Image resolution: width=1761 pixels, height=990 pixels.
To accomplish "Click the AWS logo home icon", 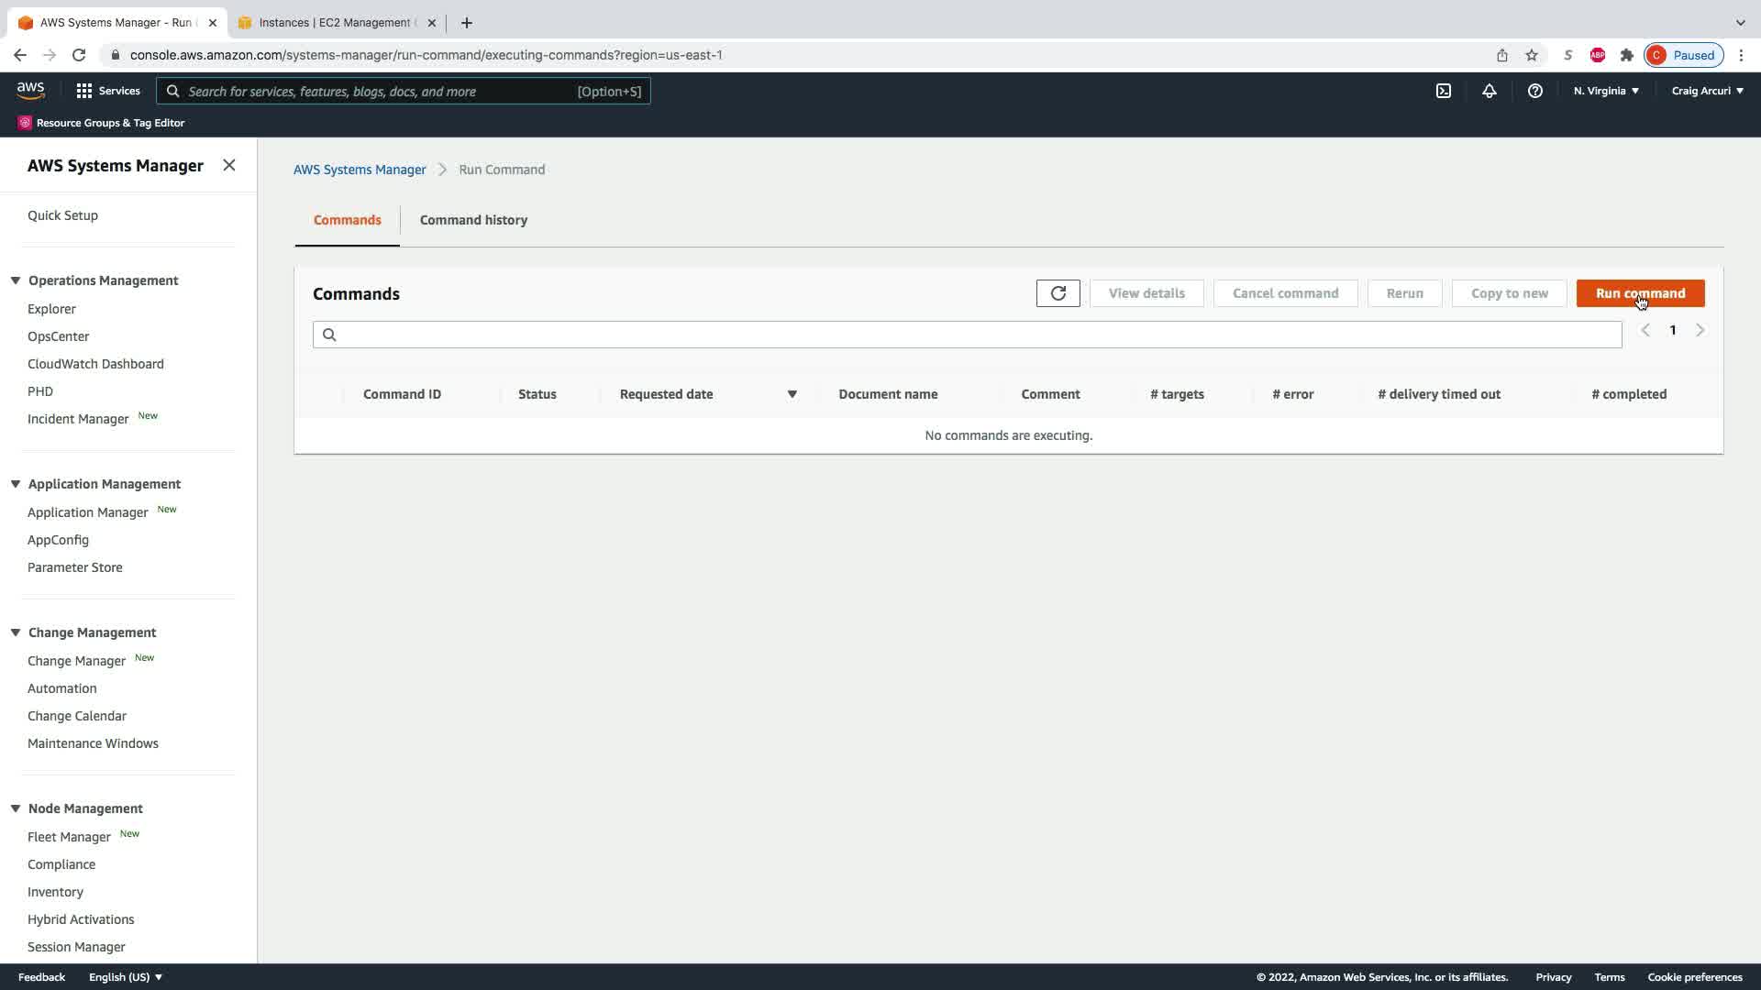I will pos(30,91).
